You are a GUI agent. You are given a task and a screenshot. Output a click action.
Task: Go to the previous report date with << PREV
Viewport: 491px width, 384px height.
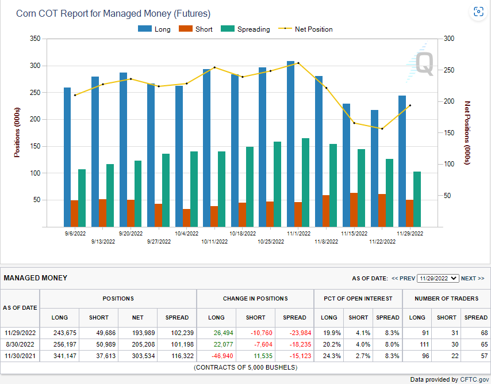403,279
